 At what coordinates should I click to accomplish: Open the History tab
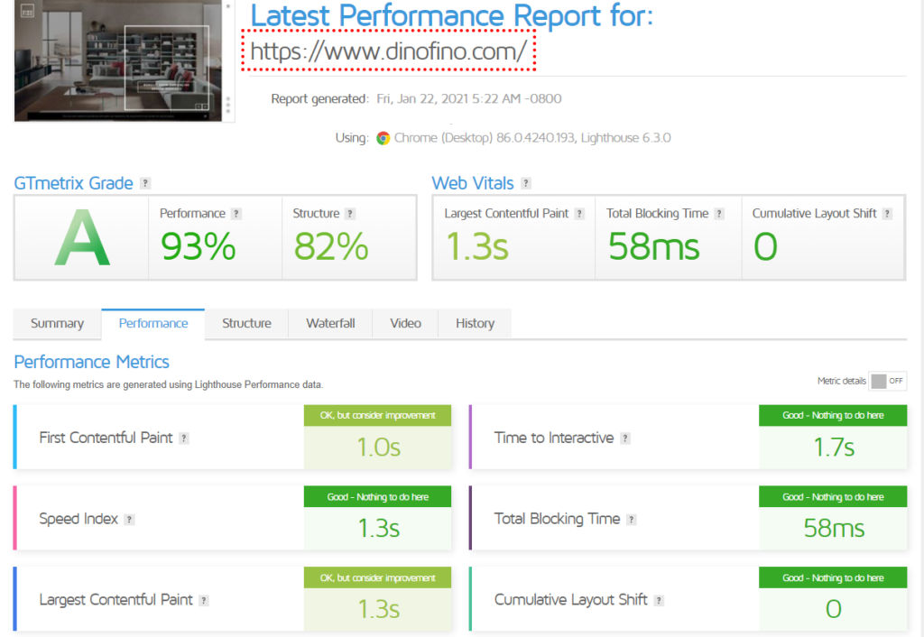coord(475,324)
